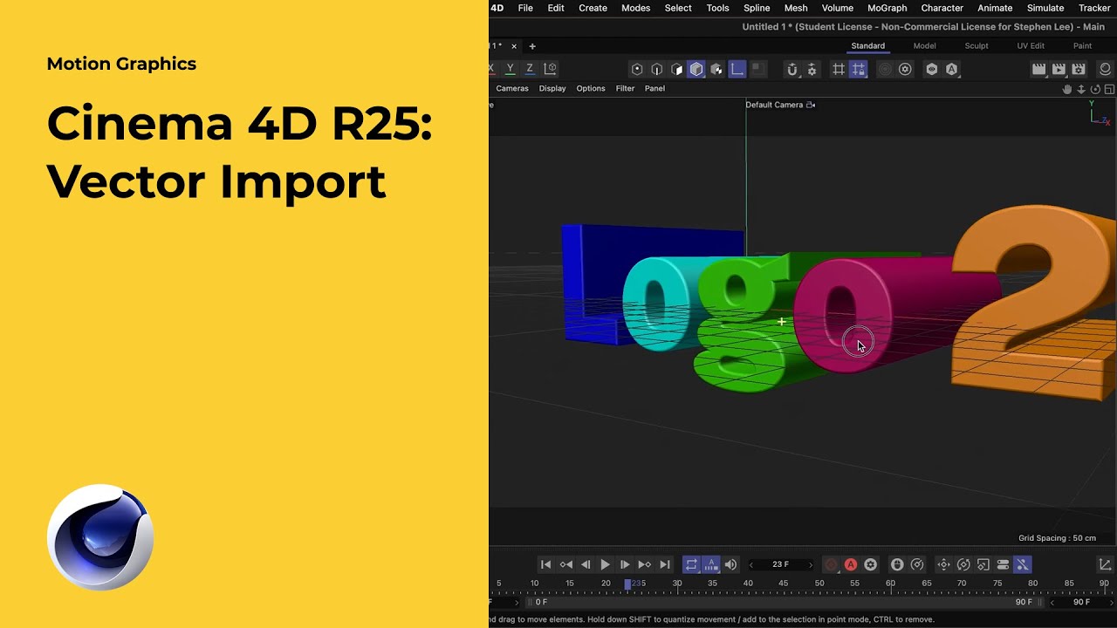Image resolution: width=1117 pixels, height=628 pixels.
Task: Open the viewport Panel menu
Action: pos(654,88)
